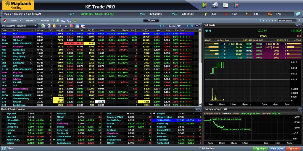The height and width of the screenshot is (151, 303).
Task: Switch to workspace page 5
Action: (x=273, y=20)
